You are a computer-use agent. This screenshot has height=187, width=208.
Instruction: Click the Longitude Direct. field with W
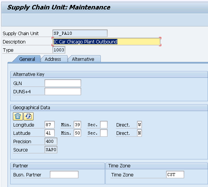click(x=139, y=125)
